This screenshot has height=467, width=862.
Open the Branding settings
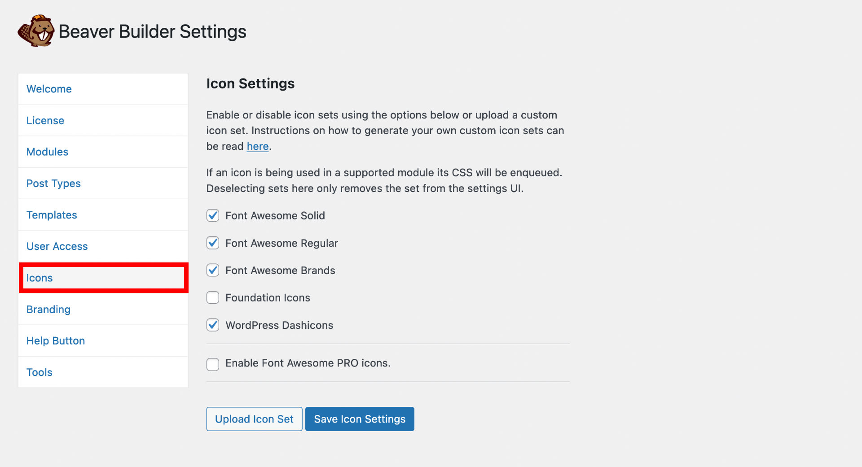click(x=48, y=309)
